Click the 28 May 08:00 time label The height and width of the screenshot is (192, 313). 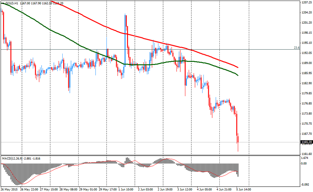(x=69, y=190)
